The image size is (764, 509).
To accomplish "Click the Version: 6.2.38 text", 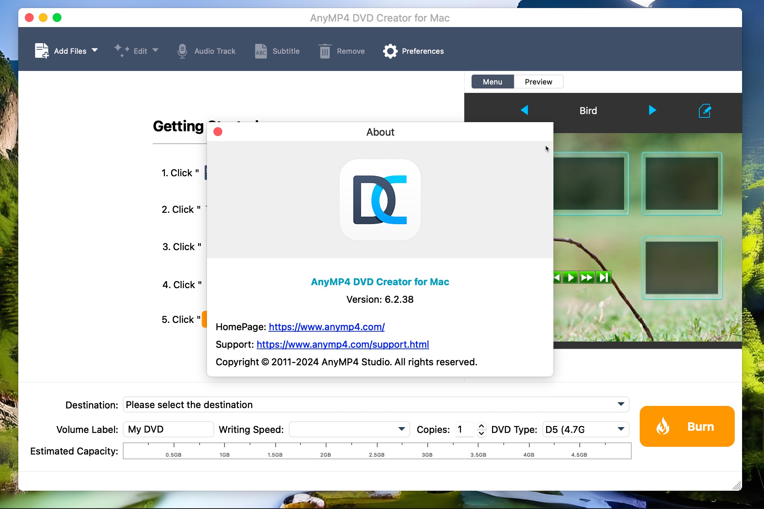I will [380, 299].
